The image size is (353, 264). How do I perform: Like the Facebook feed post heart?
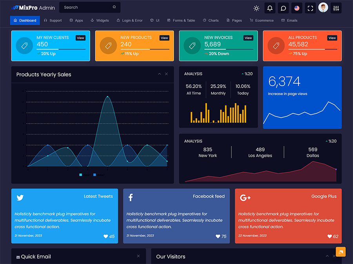click(x=218, y=236)
